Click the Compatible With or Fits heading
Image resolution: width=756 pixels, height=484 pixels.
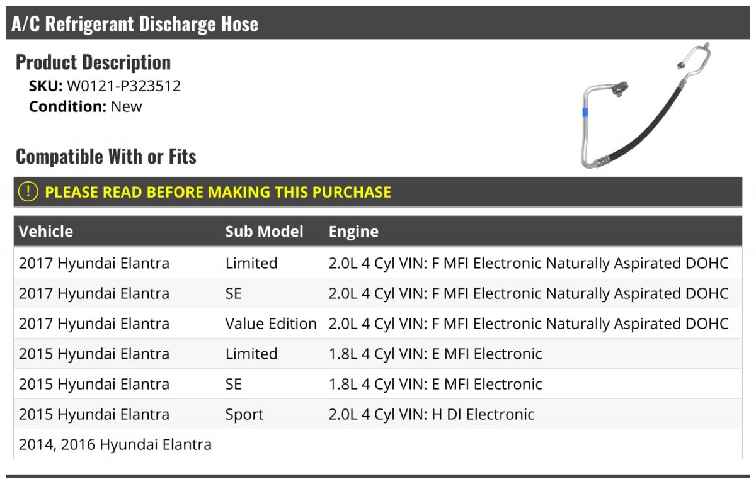click(x=106, y=156)
